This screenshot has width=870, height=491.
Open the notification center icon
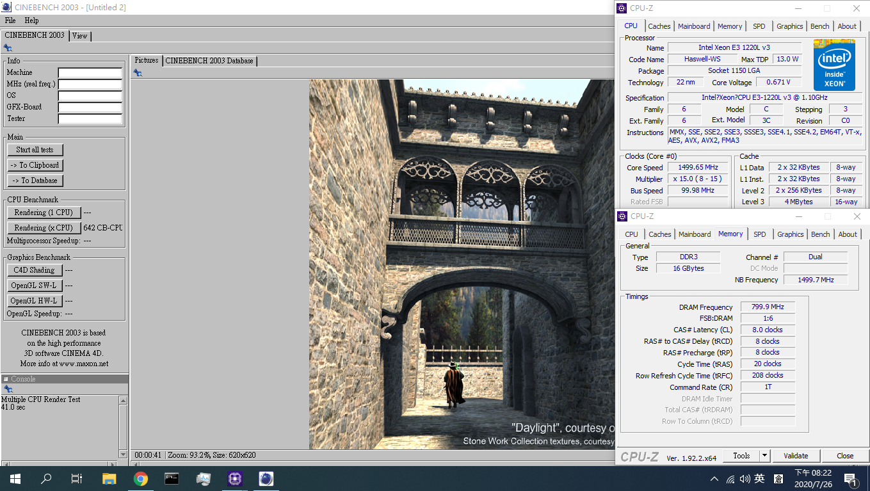coord(851,479)
